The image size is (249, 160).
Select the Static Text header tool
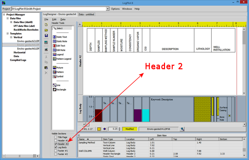click(61, 37)
